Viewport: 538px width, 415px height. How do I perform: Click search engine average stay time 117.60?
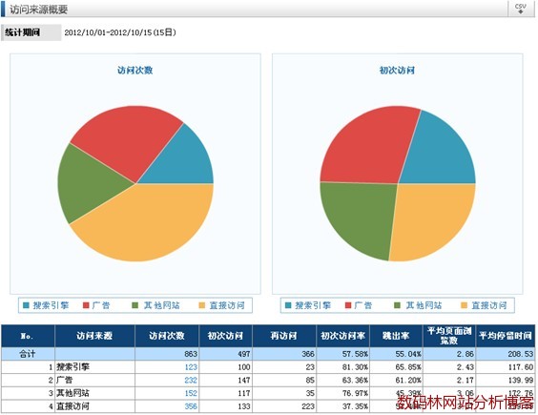point(521,367)
